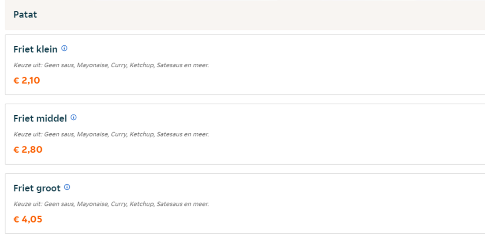Image resolution: width=485 pixels, height=242 pixels.
Task: Choose the Friet groot item name
Action: (37, 188)
